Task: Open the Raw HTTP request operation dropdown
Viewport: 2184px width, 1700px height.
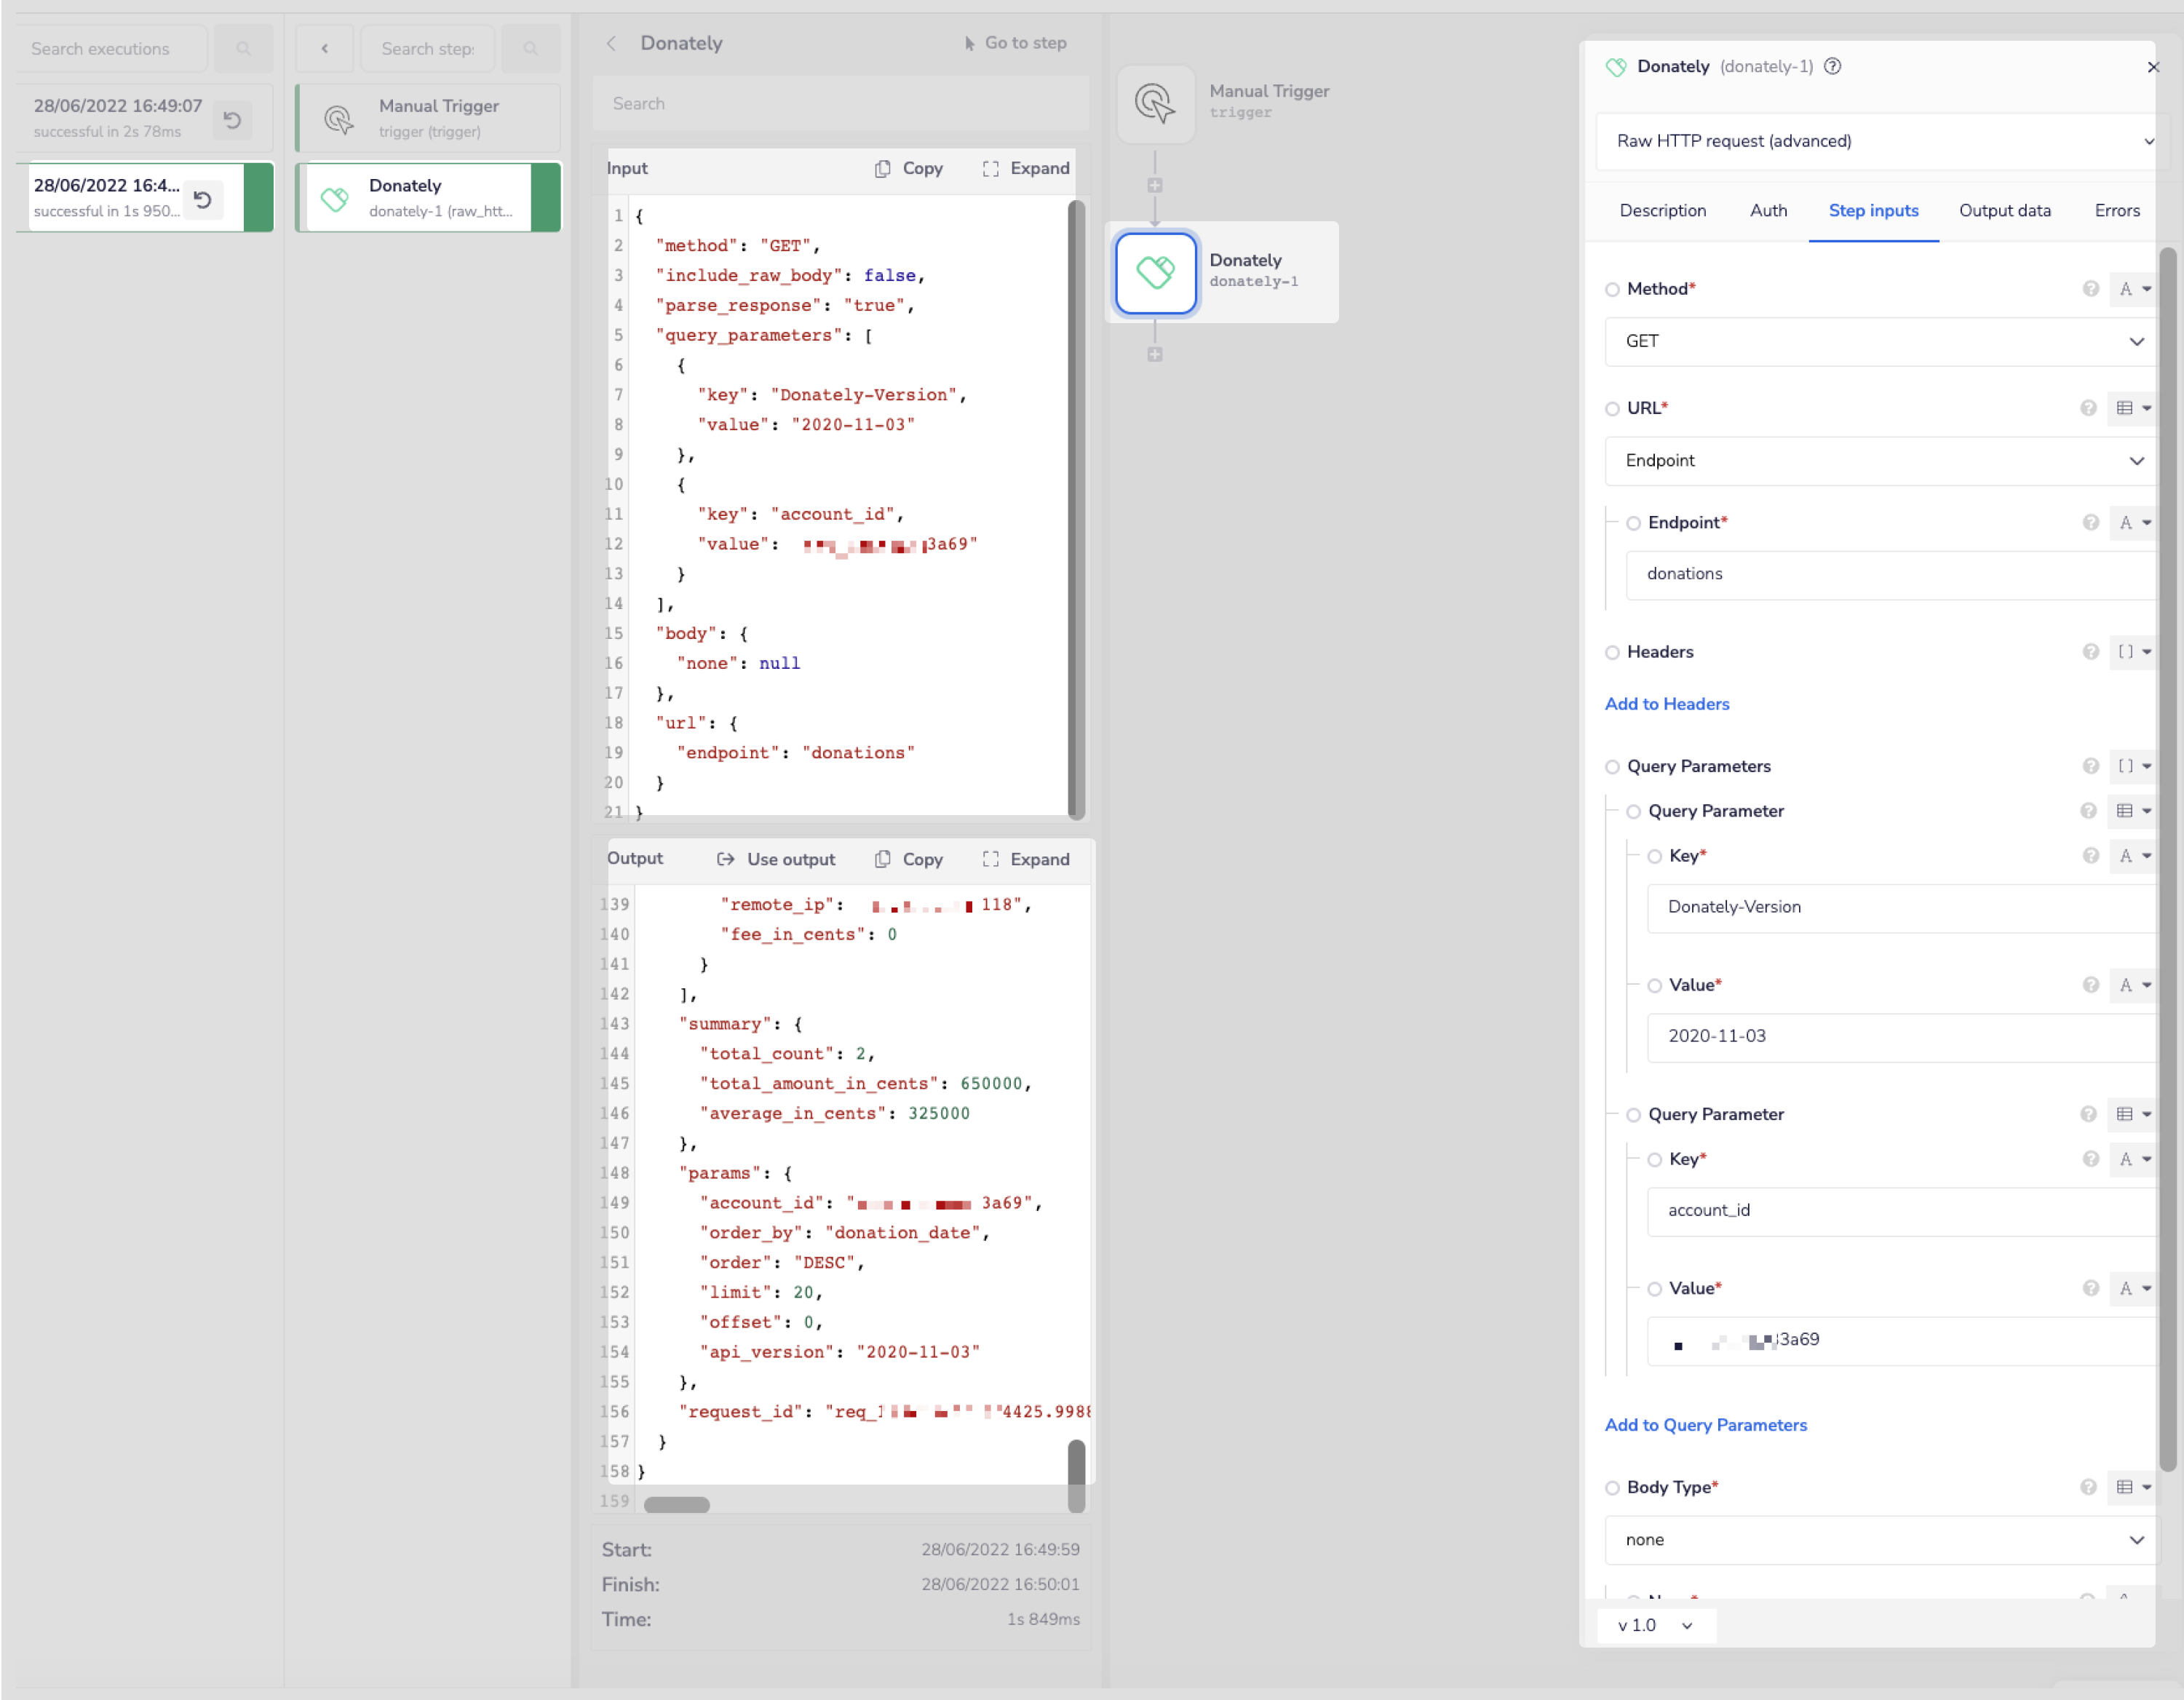Action: [1879, 141]
